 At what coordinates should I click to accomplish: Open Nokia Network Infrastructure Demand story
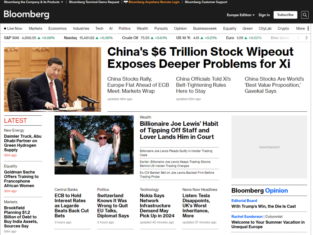pos(157,206)
